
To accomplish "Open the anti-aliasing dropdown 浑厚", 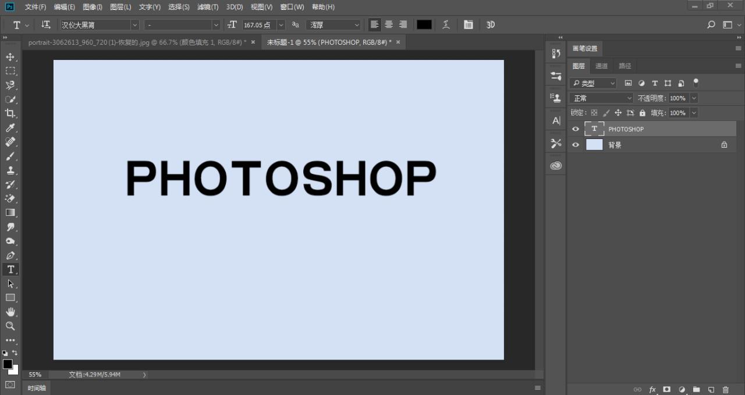I will pyautogui.click(x=334, y=25).
